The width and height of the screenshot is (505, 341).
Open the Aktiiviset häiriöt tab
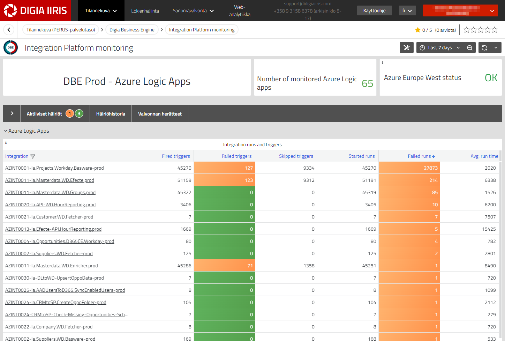coord(55,113)
